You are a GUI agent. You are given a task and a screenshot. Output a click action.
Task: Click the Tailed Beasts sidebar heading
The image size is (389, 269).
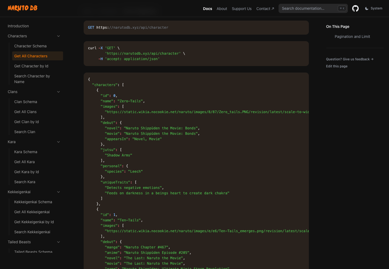(19, 242)
